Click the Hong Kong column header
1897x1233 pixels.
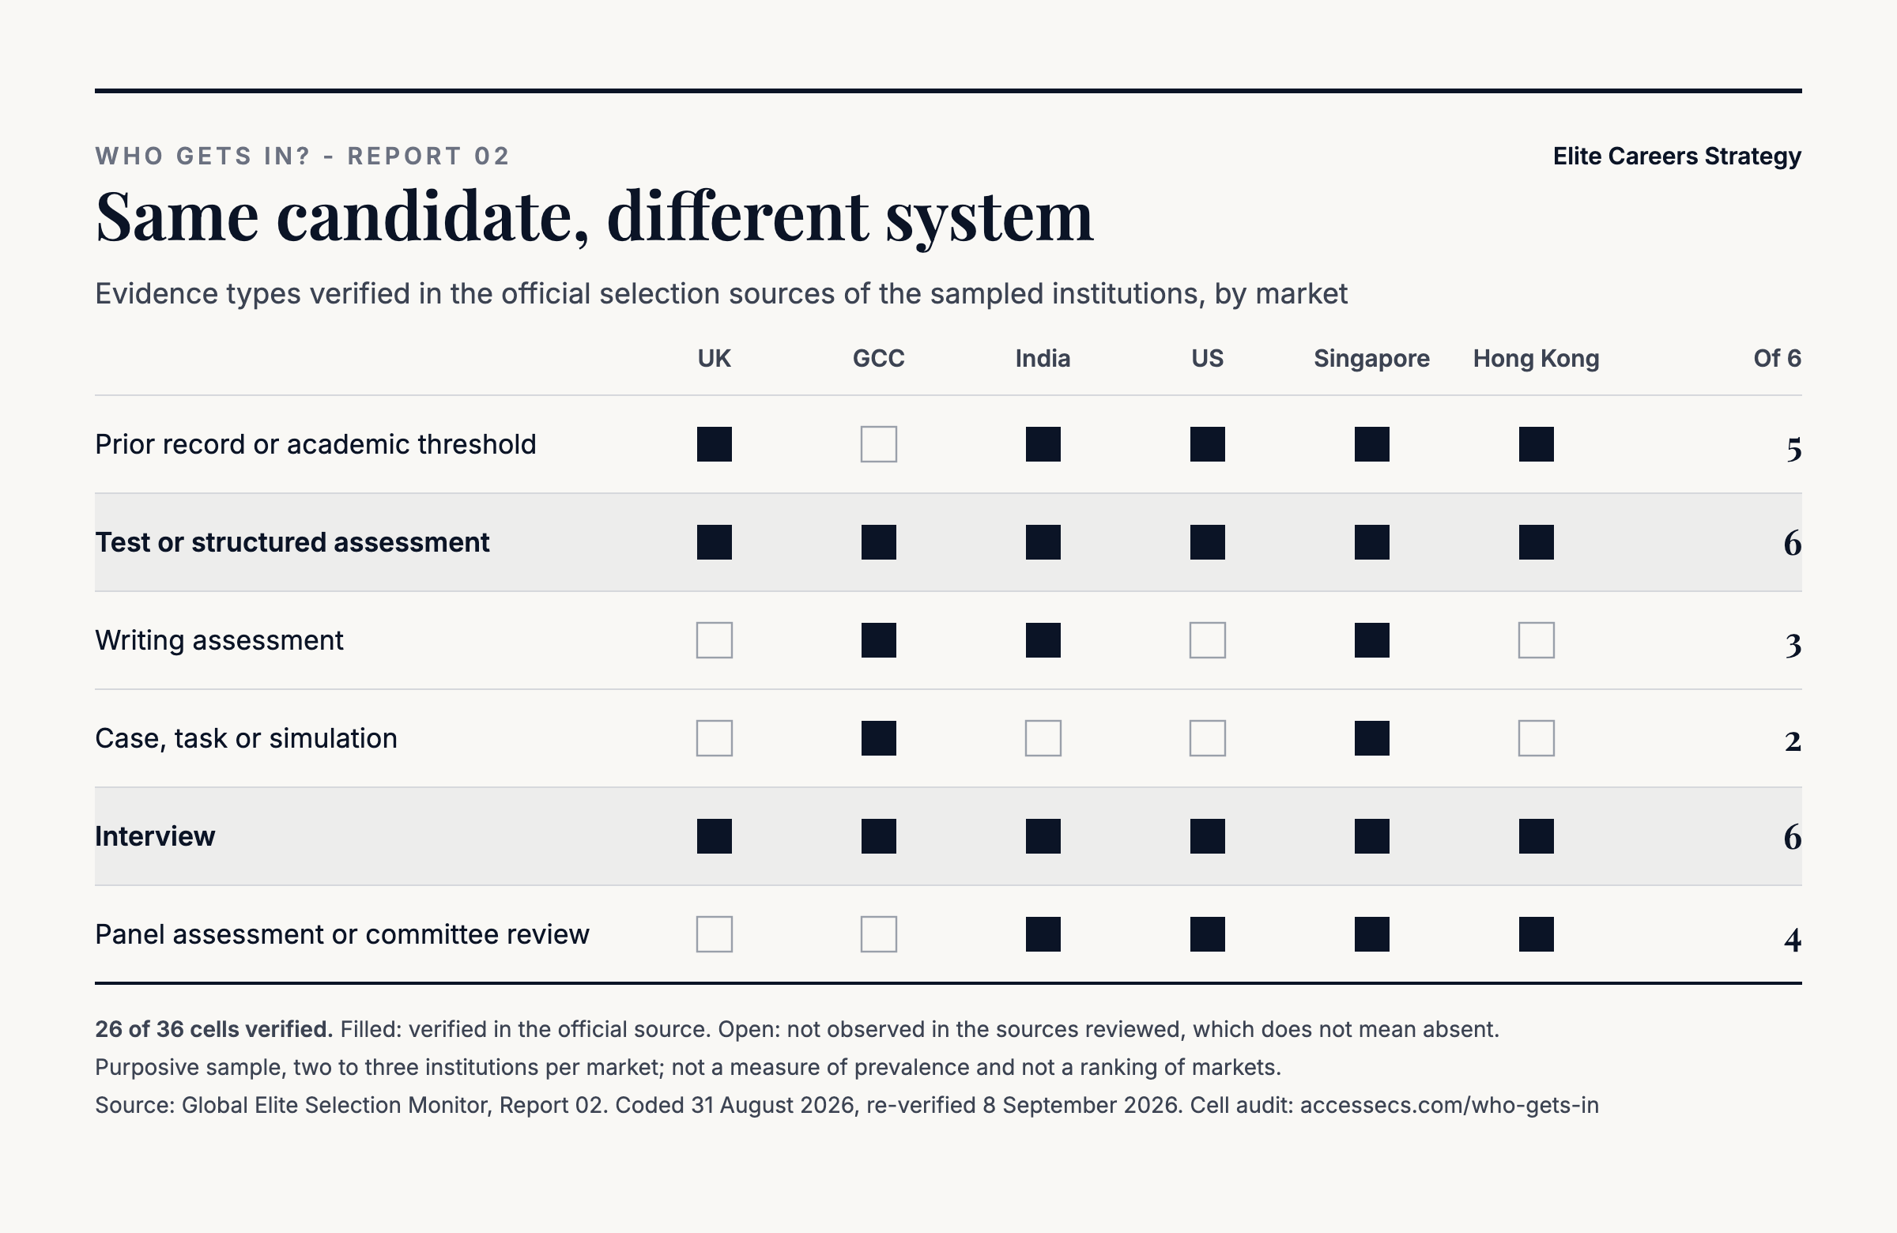point(1536,359)
